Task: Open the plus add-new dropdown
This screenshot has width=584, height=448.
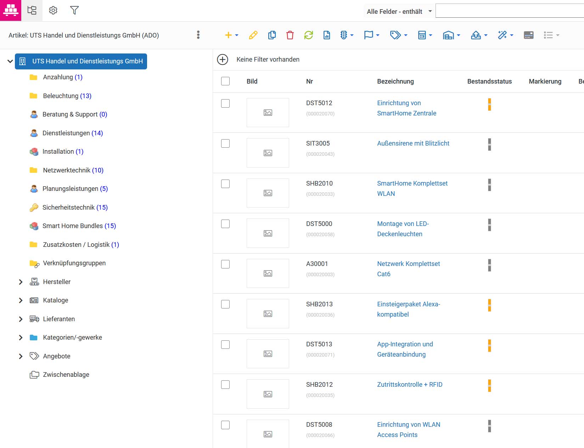Action: pos(232,35)
